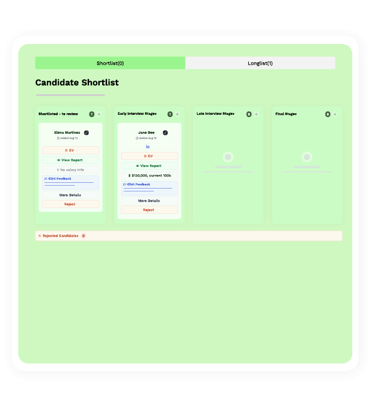Click the edit icon beside Jane Doe

pyautogui.click(x=165, y=133)
